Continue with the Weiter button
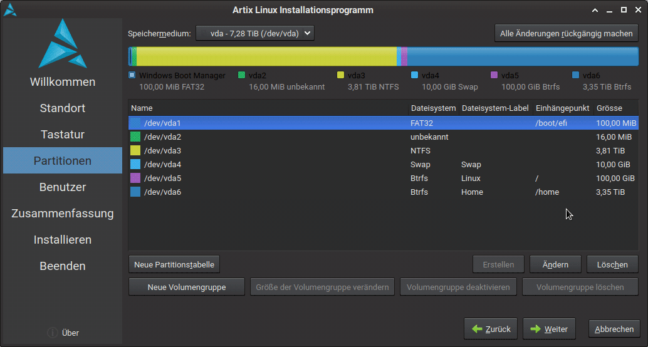The width and height of the screenshot is (648, 347). click(x=549, y=329)
